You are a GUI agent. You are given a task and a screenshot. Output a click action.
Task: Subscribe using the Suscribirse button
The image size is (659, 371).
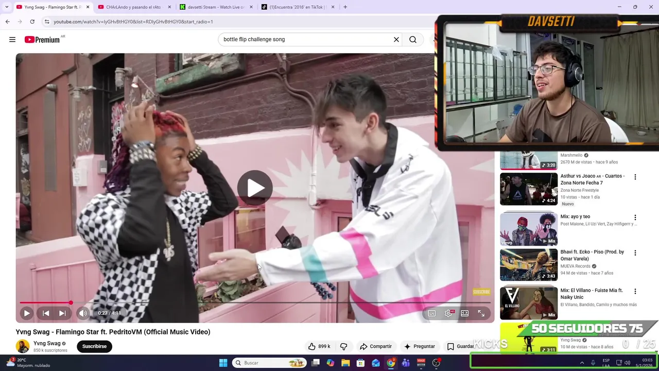[x=94, y=346]
